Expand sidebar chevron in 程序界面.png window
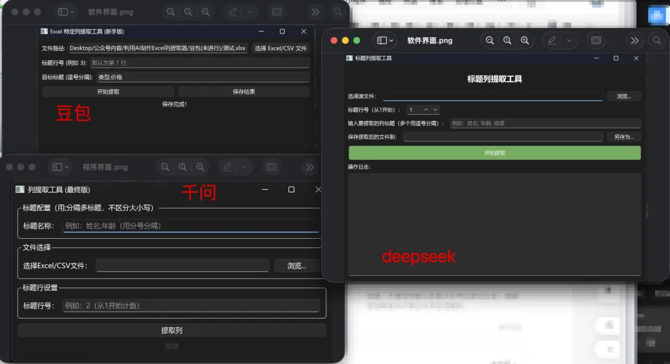 coord(66,167)
